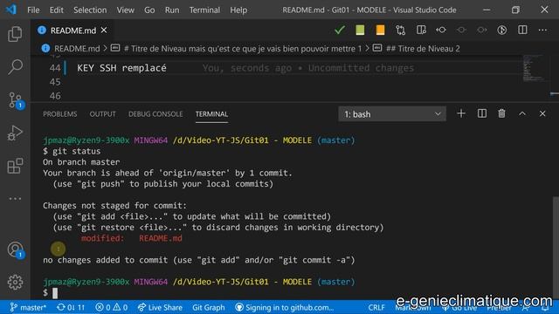
Task: Click the green checkmark editor action
Action: click(340, 30)
